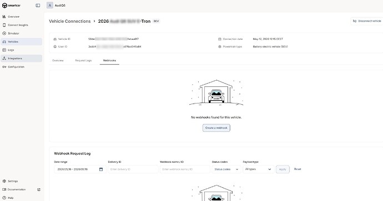Image resolution: width=383 pixels, height=201 pixels.
Task: Switch to the Overview tab
Action: (x=58, y=60)
